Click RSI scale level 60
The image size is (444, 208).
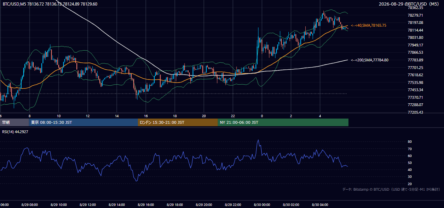[x=410, y=156]
